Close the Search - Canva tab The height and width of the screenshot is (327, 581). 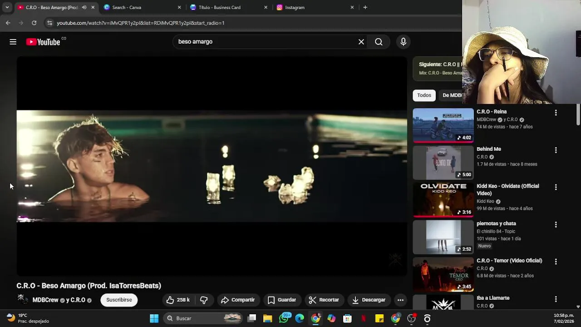pyautogui.click(x=179, y=7)
